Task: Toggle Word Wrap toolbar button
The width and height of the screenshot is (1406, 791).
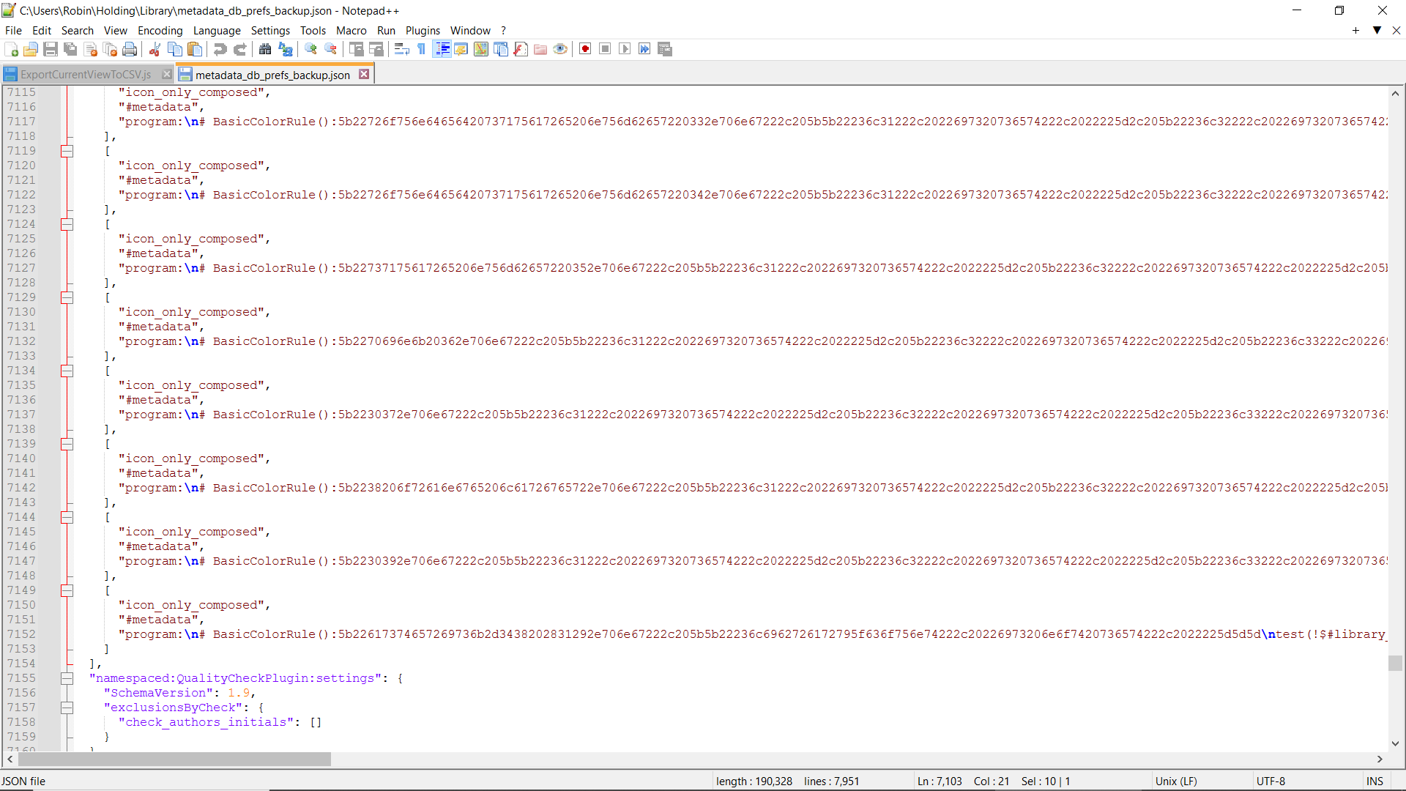Action: click(401, 49)
